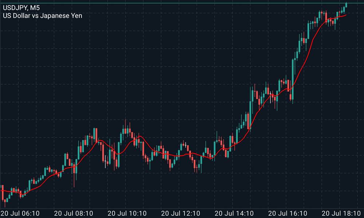
Task: Click the 20 Jul 10:10 axis label
Action: click(127, 213)
